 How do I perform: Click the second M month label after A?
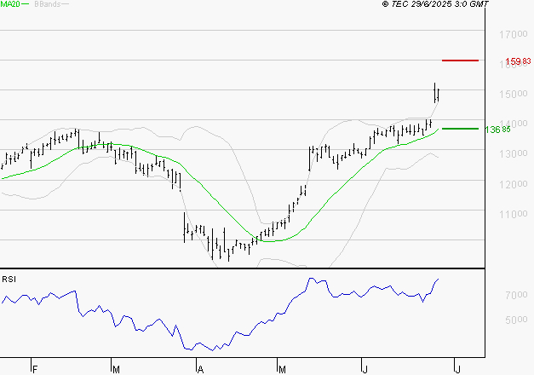pos(282,370)
